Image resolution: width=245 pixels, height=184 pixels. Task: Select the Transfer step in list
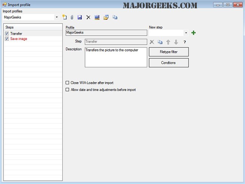click(16, 34)
